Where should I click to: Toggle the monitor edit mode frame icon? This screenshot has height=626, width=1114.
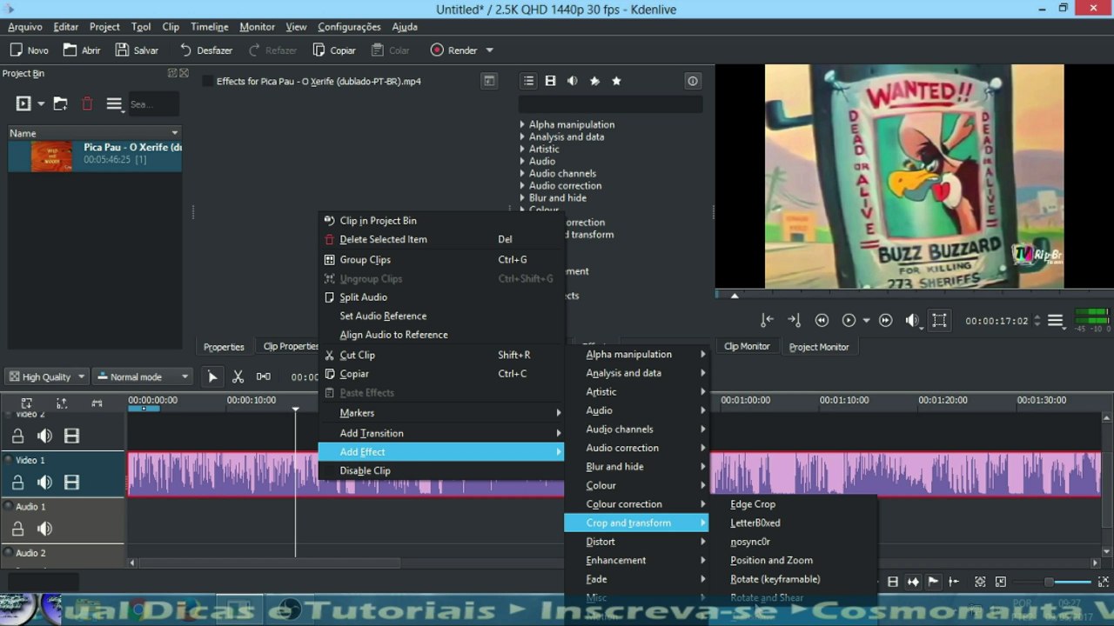(x=939, y=320)
